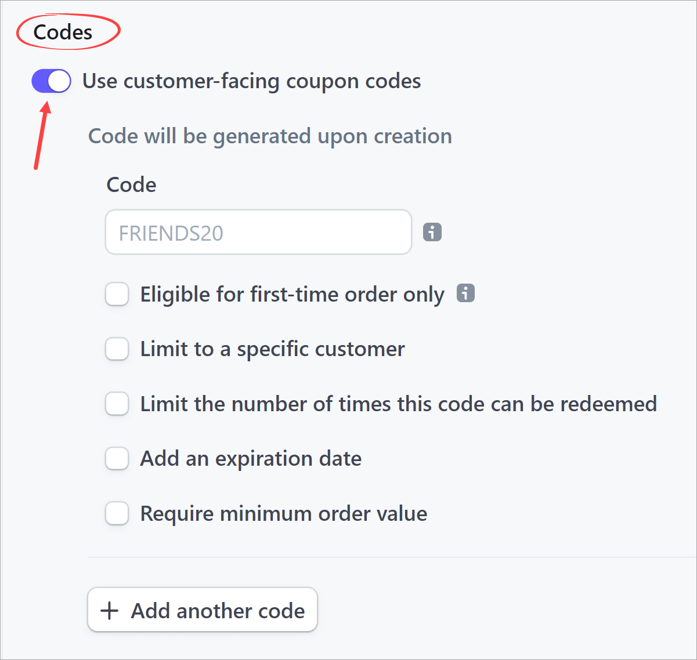Disable the customer-facing coupon codes switch

50,81
